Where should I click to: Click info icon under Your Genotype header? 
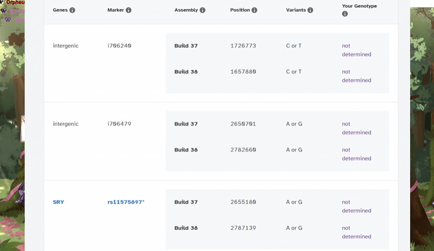pos(345,14)
